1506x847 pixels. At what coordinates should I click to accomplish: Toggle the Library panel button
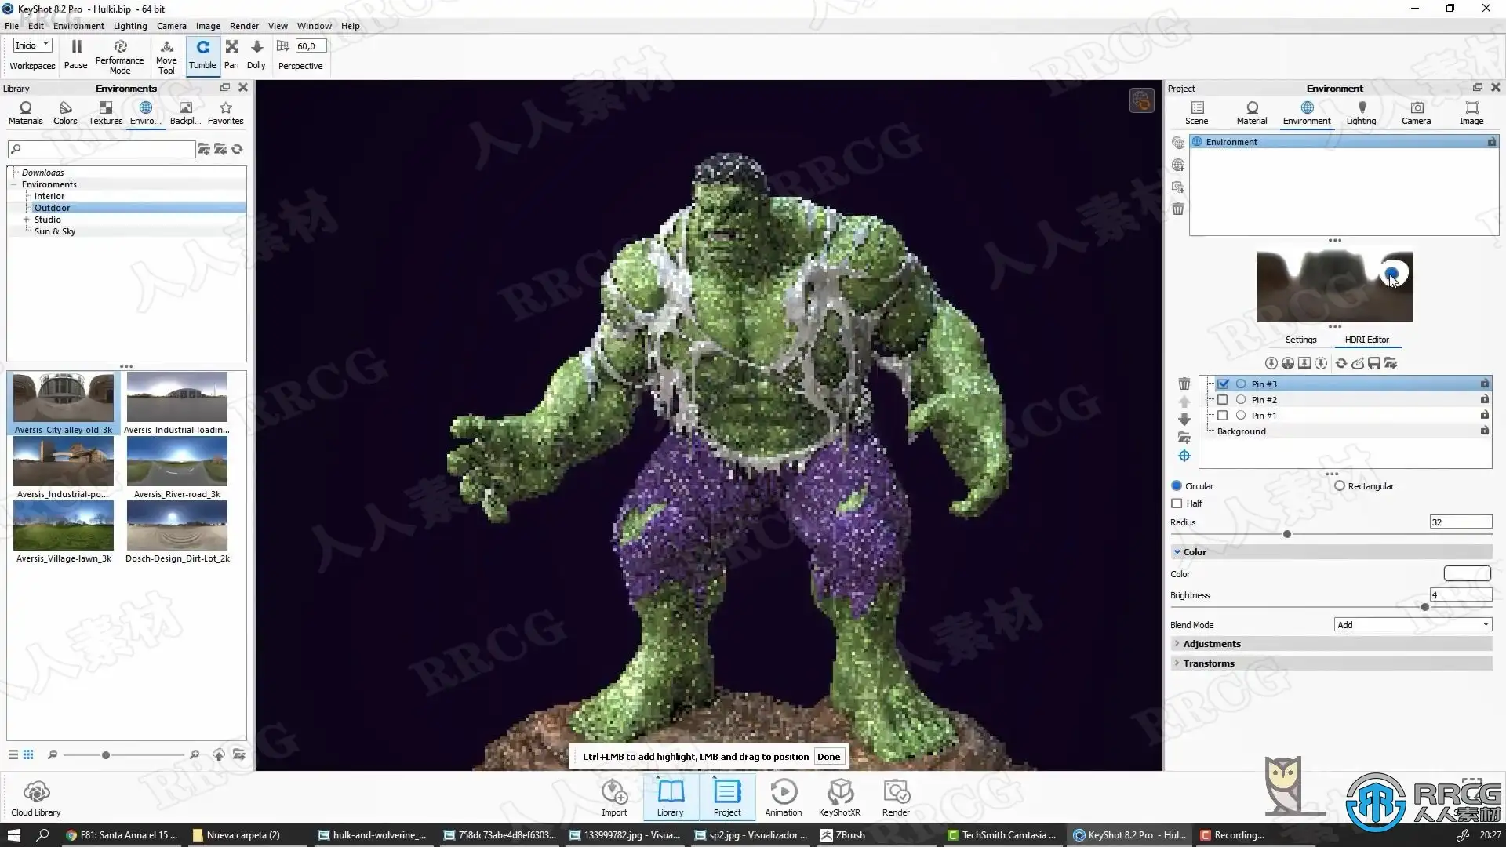670,798
